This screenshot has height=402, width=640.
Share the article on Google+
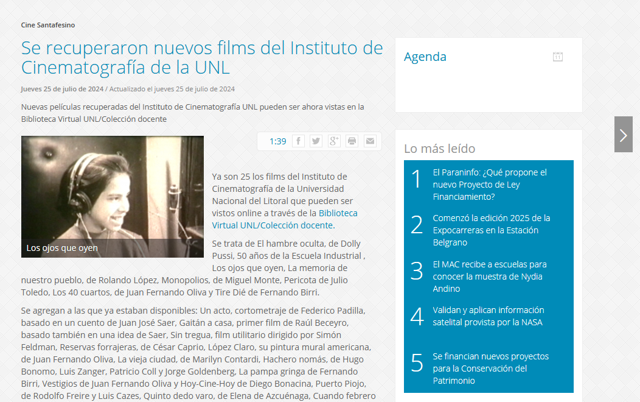(333, 141)
